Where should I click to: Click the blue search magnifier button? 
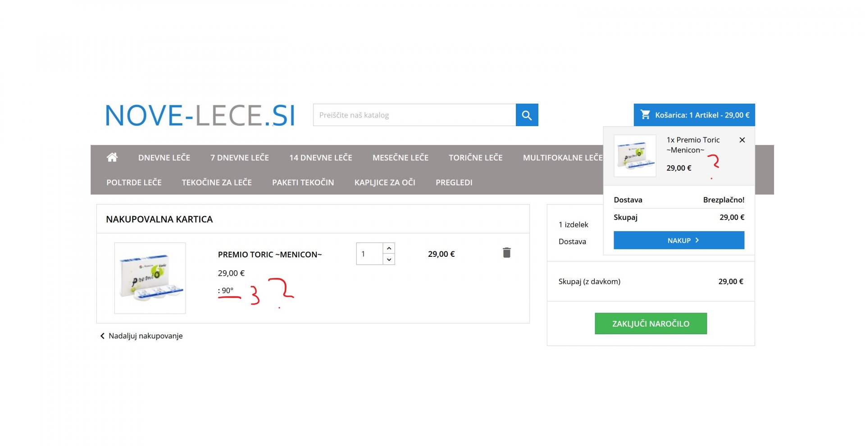click(x=527, y=115)
